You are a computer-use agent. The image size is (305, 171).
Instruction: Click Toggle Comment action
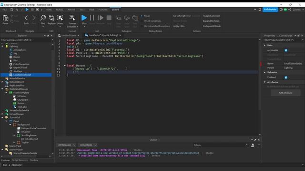click(x=212, y=16)
